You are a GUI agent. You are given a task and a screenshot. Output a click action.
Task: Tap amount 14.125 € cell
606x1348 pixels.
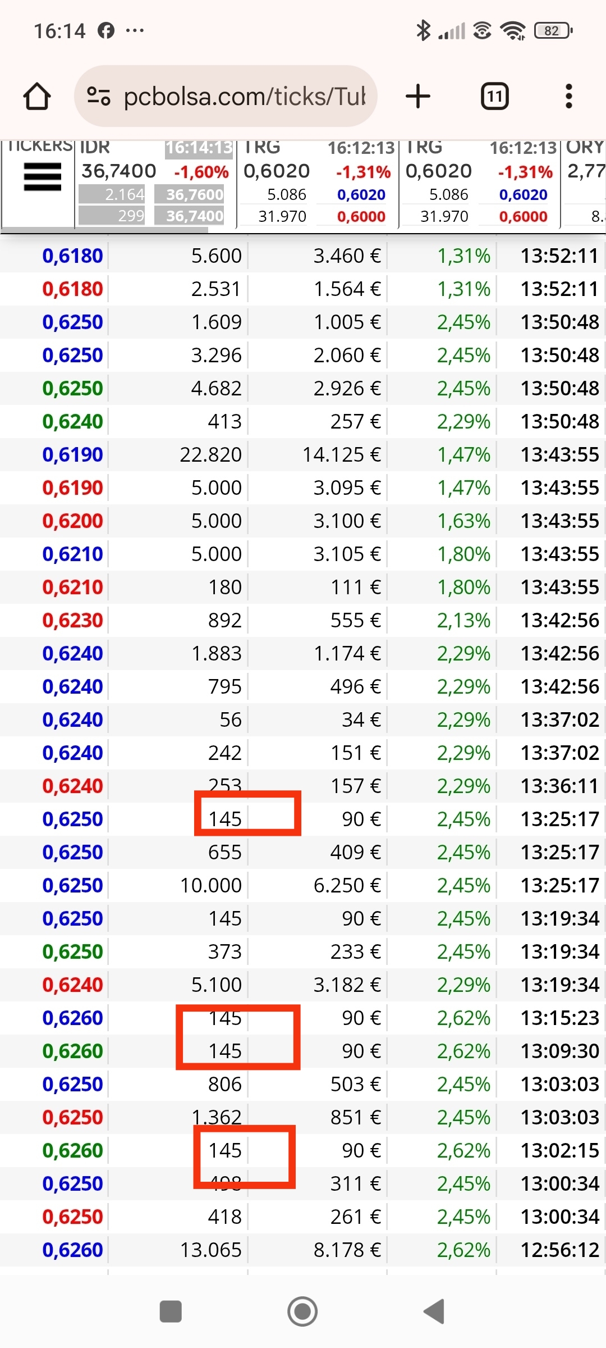342,454
